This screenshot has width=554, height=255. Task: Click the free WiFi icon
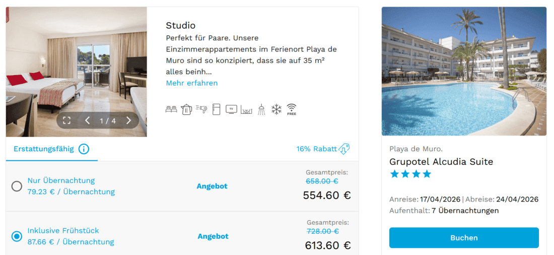point(292,109)
